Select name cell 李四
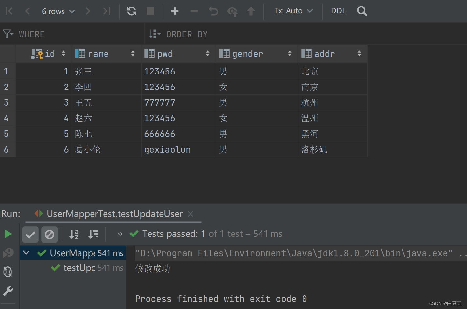Screen dimensions: 467x309 point(106,87)
